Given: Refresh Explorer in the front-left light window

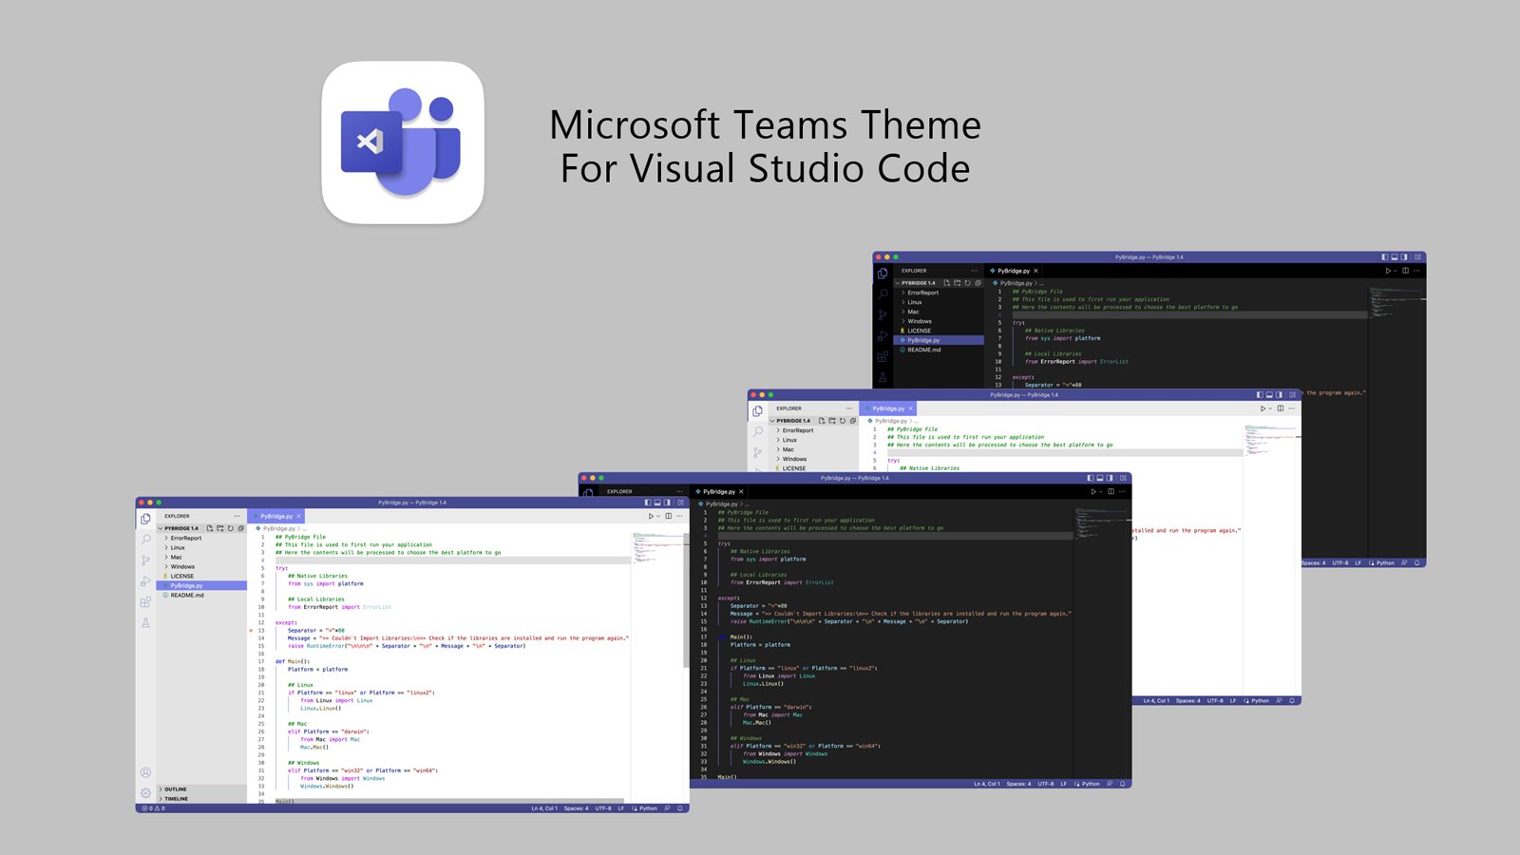Looking at the screenshot, I should pyautogui.click(x=231, y=528).
